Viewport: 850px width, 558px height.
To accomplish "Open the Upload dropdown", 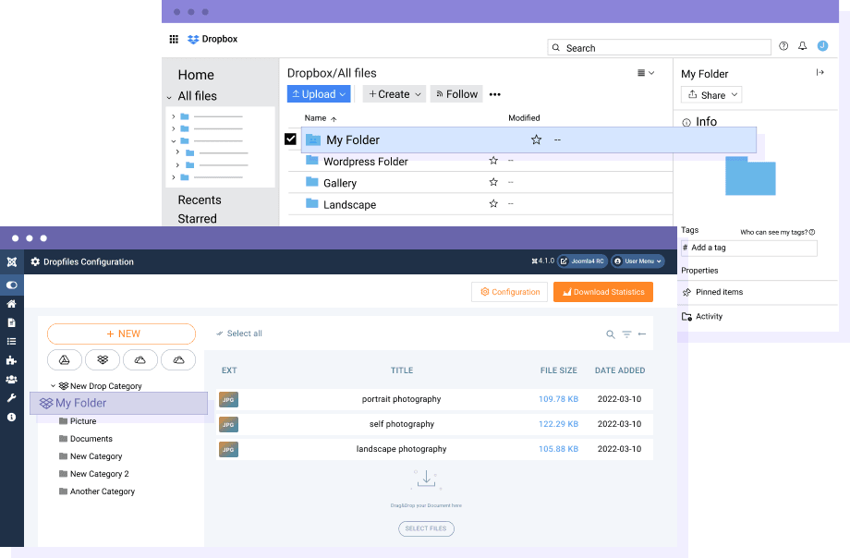I will tap(319, 94).
